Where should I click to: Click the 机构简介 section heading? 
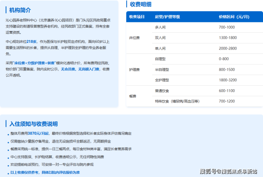coord(20,10)
